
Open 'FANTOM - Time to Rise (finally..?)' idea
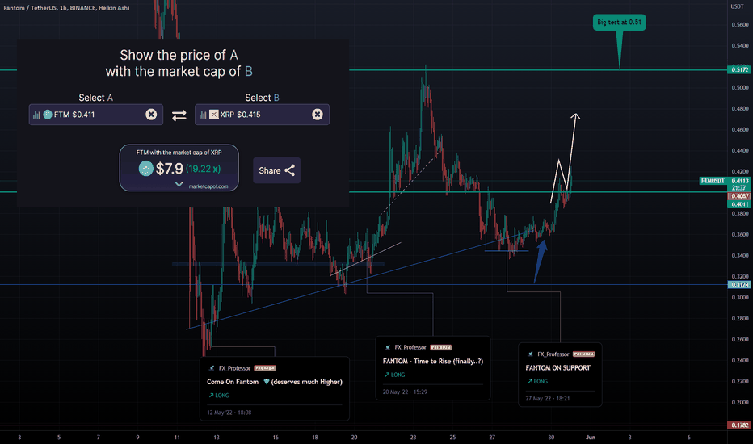[x=433, y=367]
